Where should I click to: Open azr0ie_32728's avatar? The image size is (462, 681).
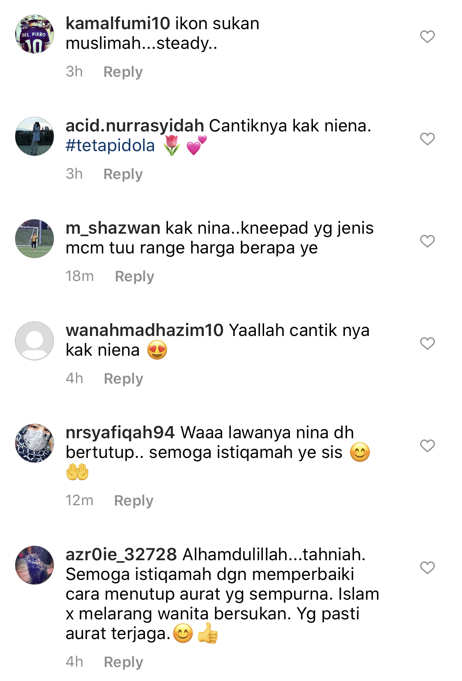34,565
